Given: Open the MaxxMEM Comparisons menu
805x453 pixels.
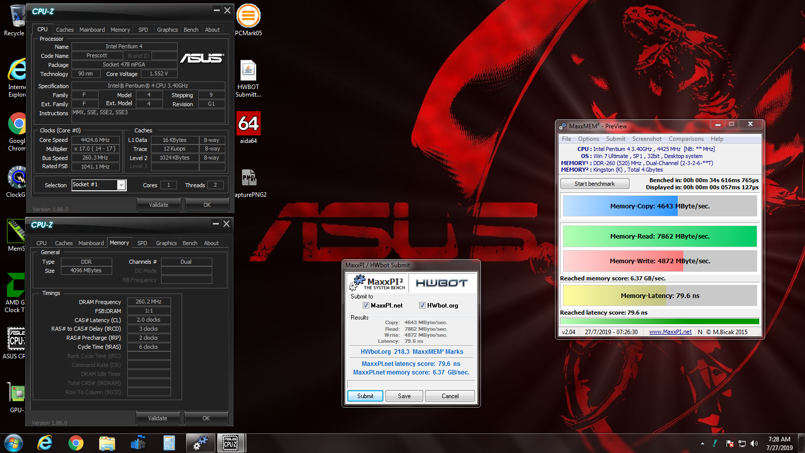Looking at the screenshot, I should tap(686, 139).
